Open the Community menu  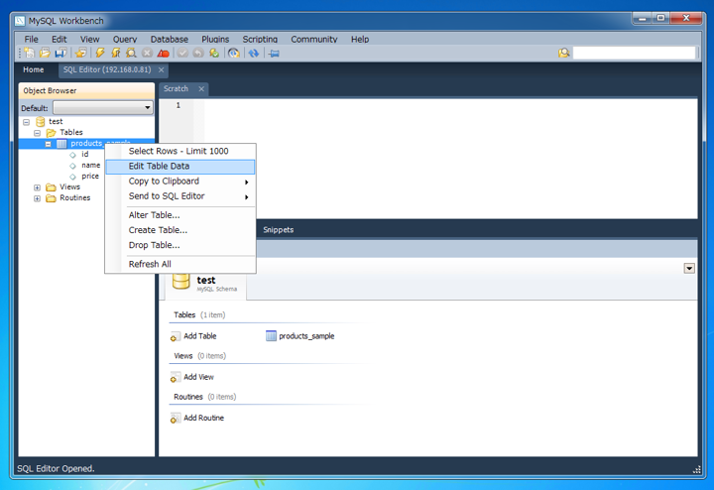pos(314,39)
